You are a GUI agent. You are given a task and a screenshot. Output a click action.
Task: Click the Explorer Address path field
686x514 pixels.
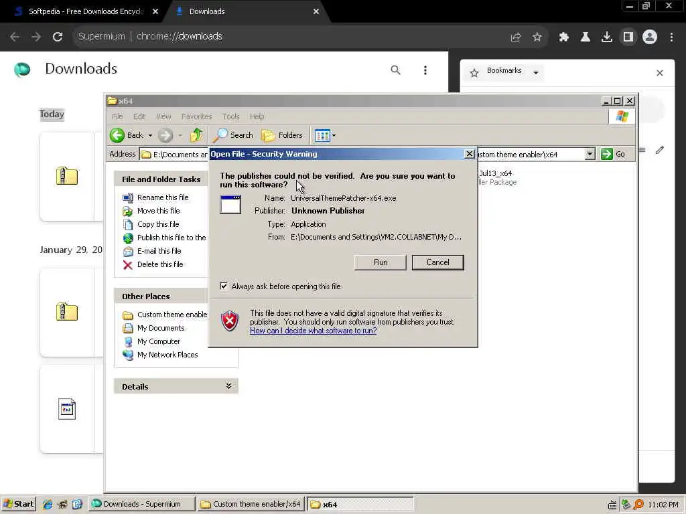pyautogui.click(x=368, y=154)
